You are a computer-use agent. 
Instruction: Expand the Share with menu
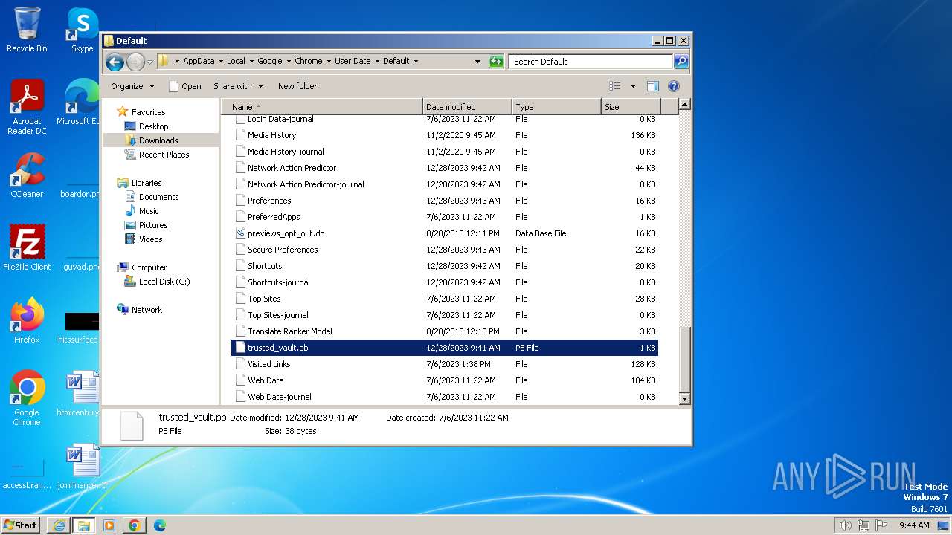click(239, 86)
